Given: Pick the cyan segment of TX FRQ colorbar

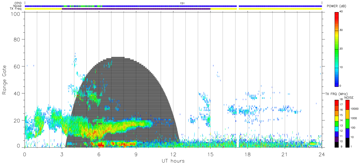Looking at the screenshot, I should pos(337,129).
